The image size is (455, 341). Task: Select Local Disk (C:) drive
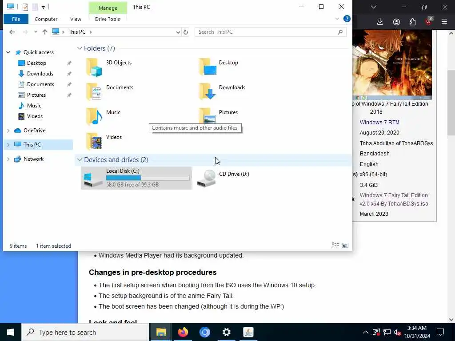pyautogui.click(x=136, y=178)
